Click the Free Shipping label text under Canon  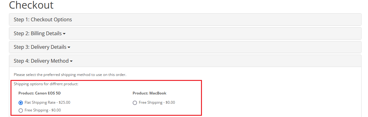click(x=43, y=110)
